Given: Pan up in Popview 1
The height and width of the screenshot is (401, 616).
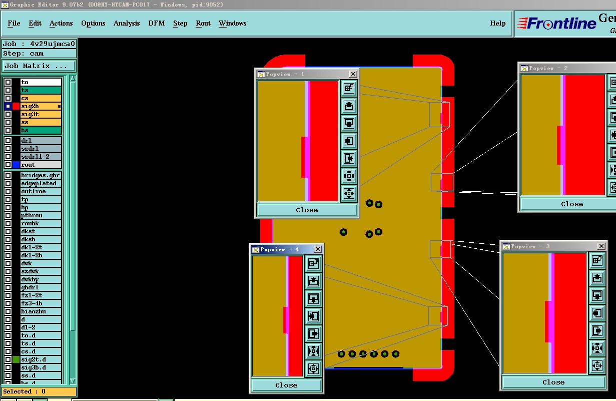Looking at the screenshot, I should 349,106.
